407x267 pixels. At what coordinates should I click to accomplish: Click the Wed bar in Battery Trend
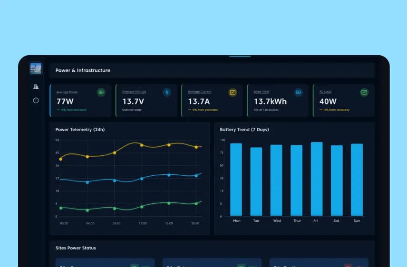tap(276, 181)
